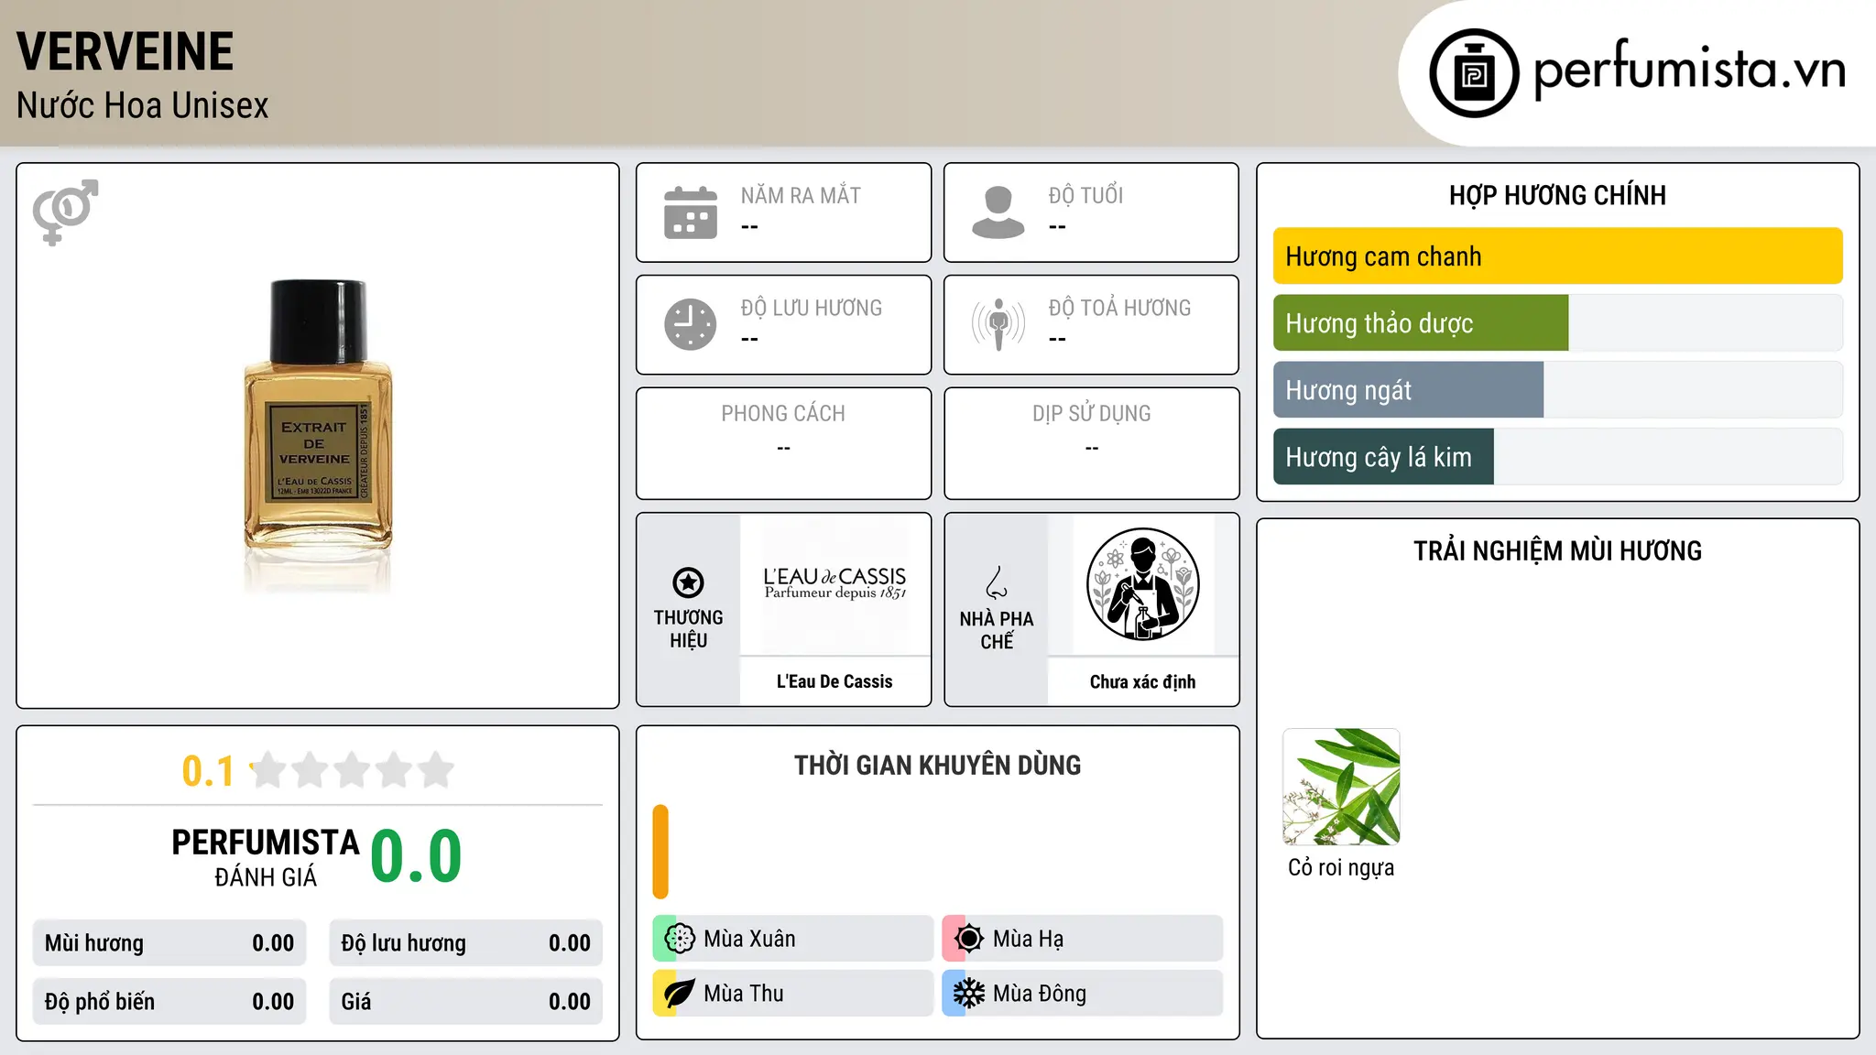Click the snowflake icon for Mùa Đông
Screen dimensions: 1876x1055
point(968,993)
